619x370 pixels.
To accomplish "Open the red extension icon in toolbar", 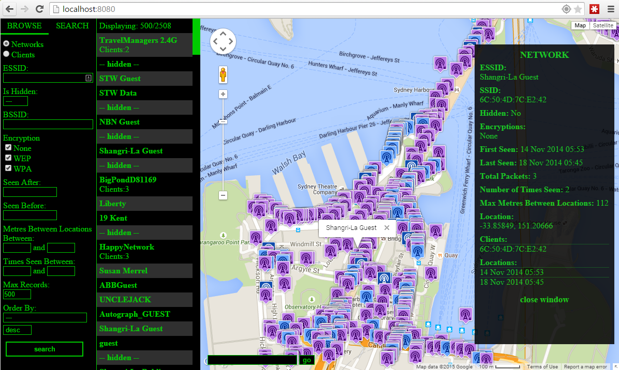I will [595, 9].
